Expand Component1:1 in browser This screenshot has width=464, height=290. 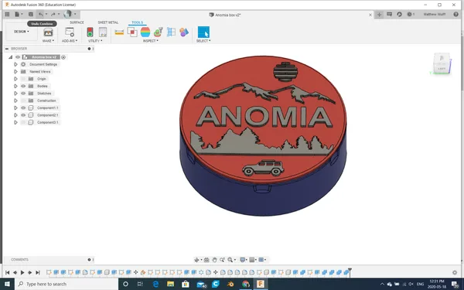15,108
